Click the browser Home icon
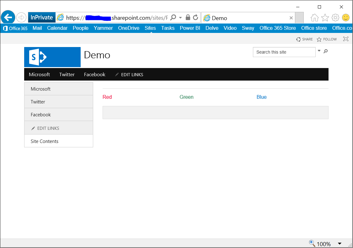 tap(314, 18)
